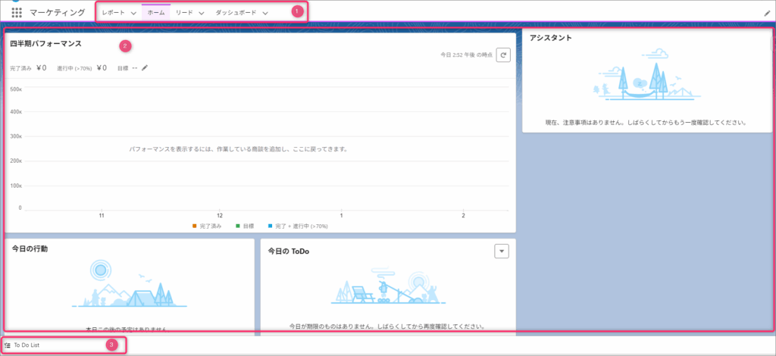776x356 pixels.
Task: Open To Do List from utility bar
Action: point(27,345)
